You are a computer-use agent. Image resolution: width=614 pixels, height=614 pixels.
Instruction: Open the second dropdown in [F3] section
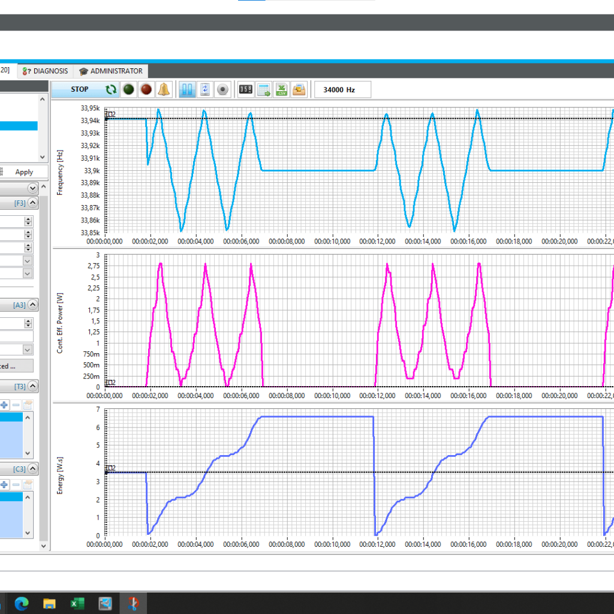point(28,273)
